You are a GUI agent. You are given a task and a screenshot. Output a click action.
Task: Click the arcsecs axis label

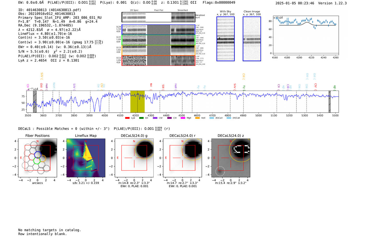click(x=38, y=183)
